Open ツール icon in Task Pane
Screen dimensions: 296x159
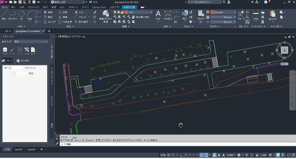point(27,51)
